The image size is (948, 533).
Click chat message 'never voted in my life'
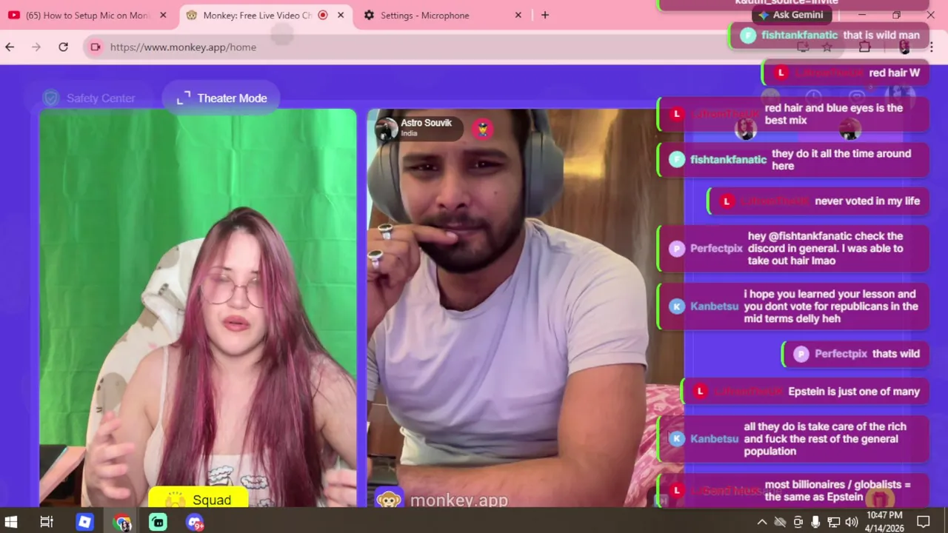click(x=818, y=201)
